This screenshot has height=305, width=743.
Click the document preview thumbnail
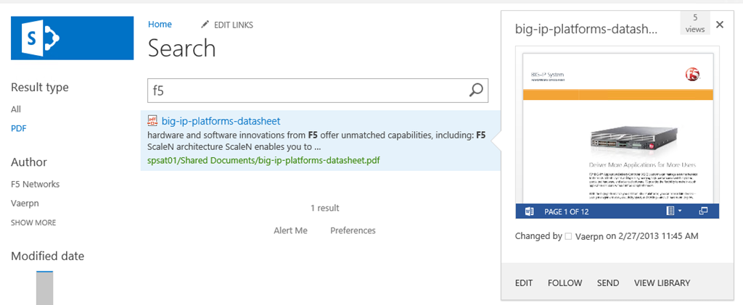point(617,128)
